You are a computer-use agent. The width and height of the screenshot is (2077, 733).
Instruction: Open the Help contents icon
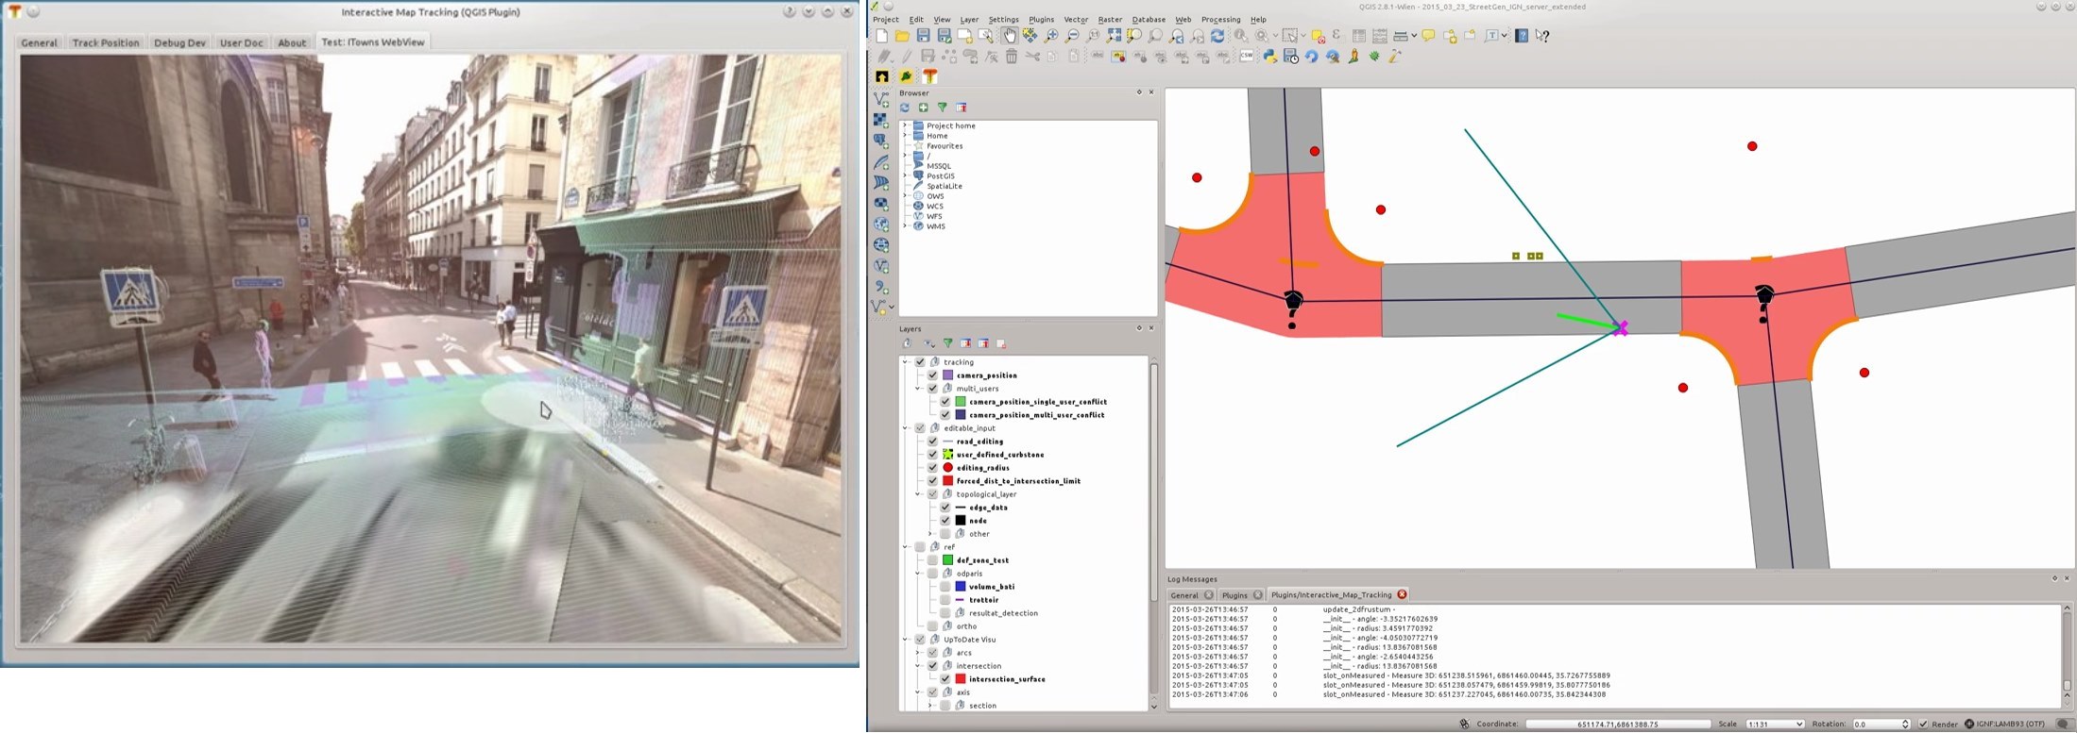point(1522,36)
